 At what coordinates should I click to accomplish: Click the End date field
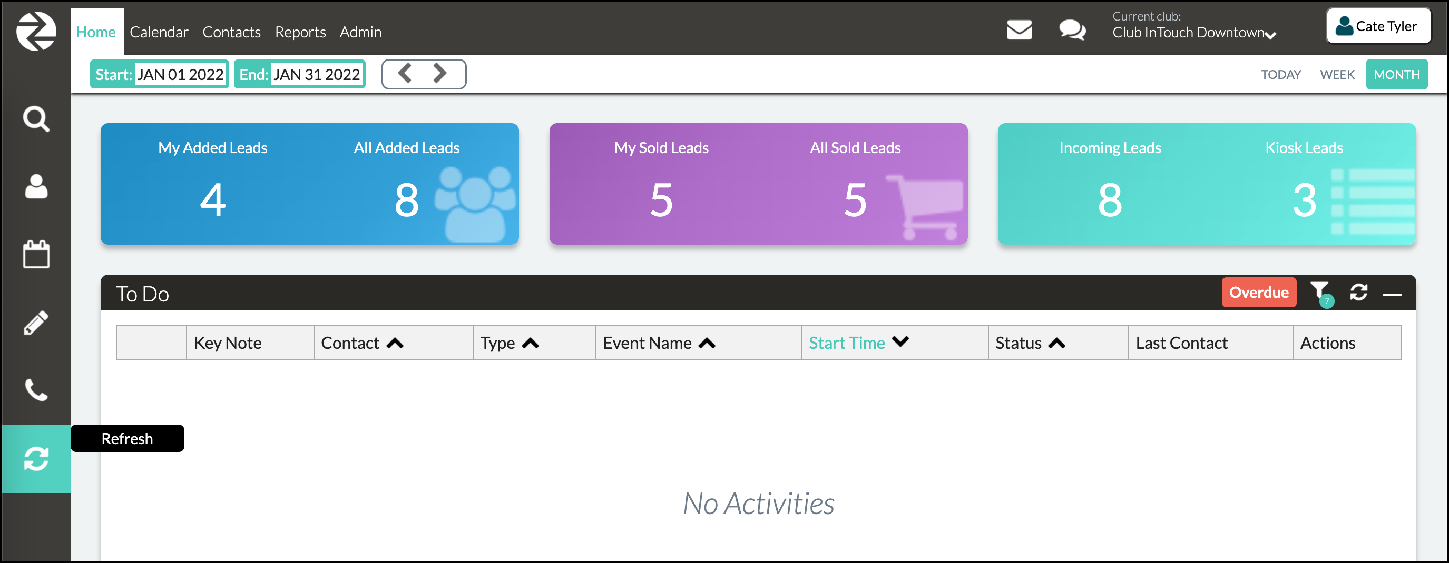(x=317, y=74)
